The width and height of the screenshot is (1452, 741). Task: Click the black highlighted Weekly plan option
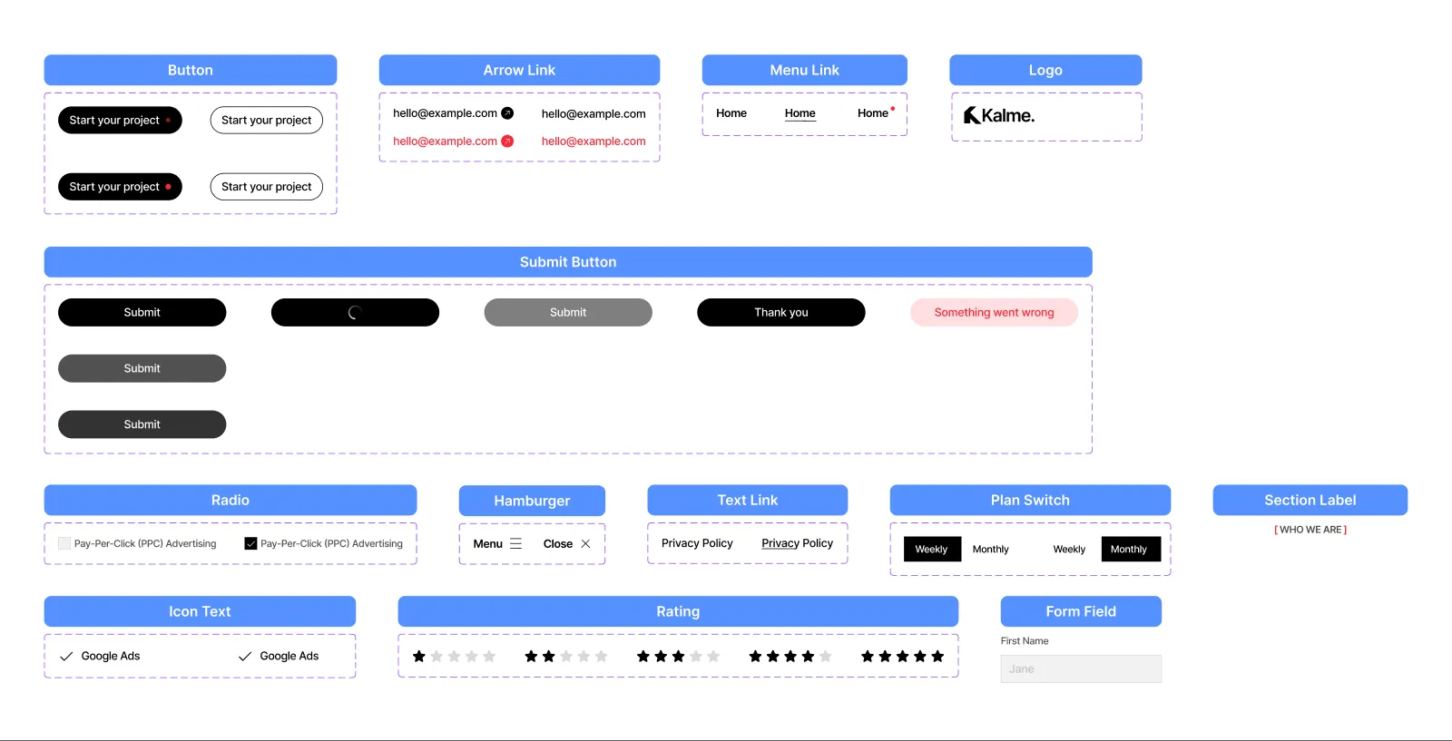point(931,549)
